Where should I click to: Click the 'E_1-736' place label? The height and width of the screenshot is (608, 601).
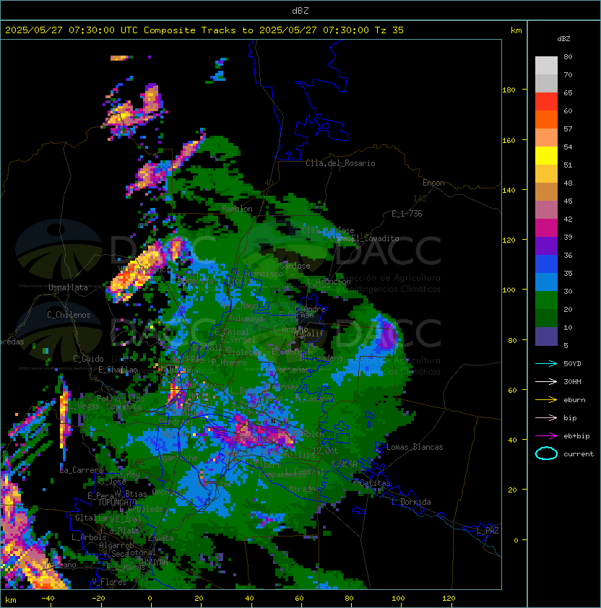[x=407, y=214]
